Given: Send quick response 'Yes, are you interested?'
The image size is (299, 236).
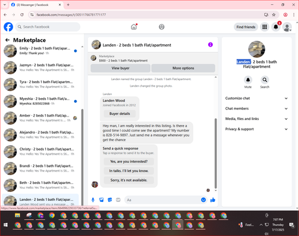Looking at the screenshot, I should click(129, 161).
